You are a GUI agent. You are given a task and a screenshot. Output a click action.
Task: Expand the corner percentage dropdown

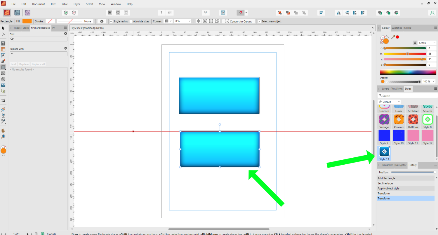click(190, 21)
